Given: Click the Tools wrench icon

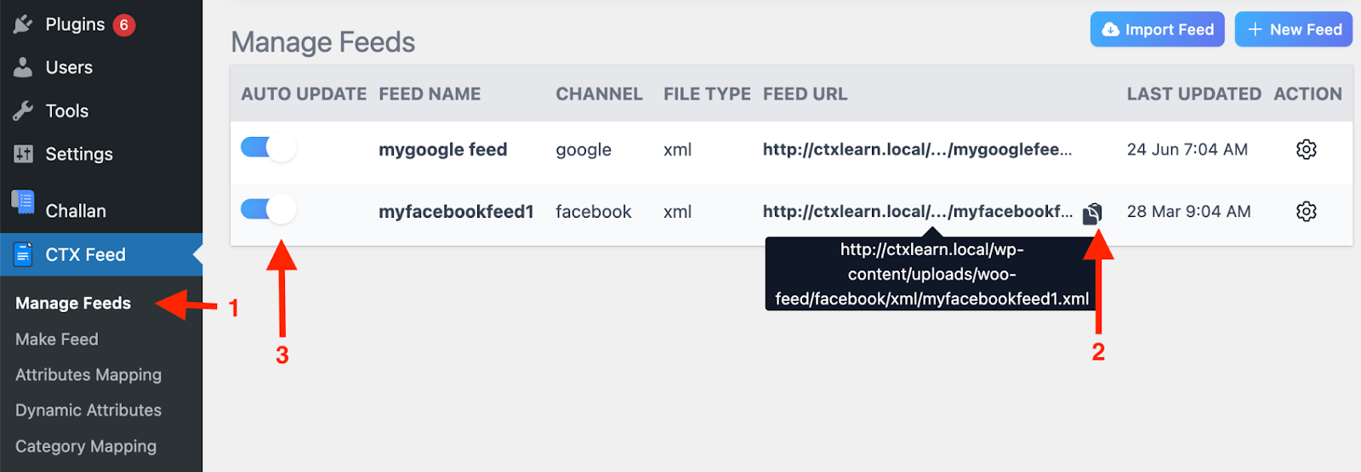Looking at the screenshot, I should pyautogui.click(x=23, y=111).
